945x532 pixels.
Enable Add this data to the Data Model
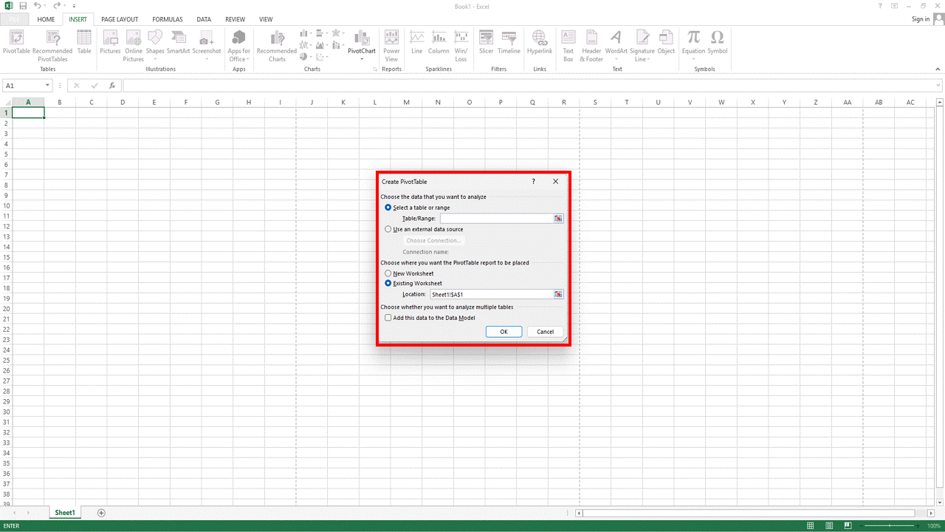point(388,318)
